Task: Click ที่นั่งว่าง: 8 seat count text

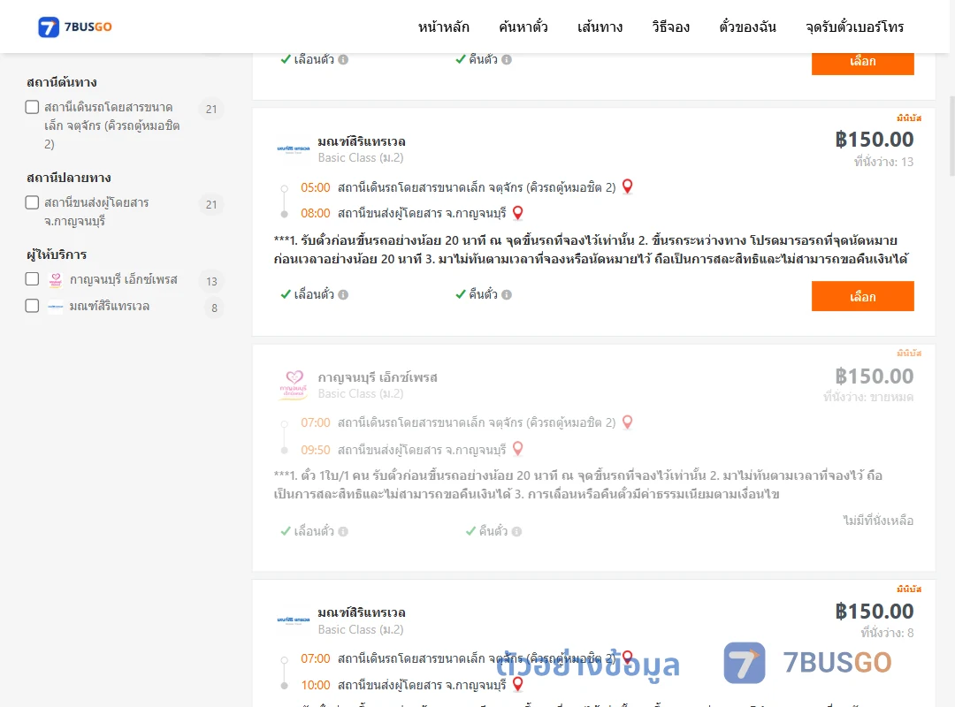Action: [887, 634]
